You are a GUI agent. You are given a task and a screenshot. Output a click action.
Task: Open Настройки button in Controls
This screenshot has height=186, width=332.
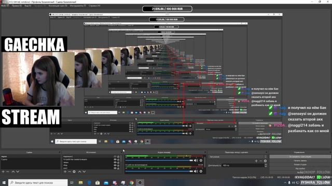pyautogui.click(x=300, y=168)
